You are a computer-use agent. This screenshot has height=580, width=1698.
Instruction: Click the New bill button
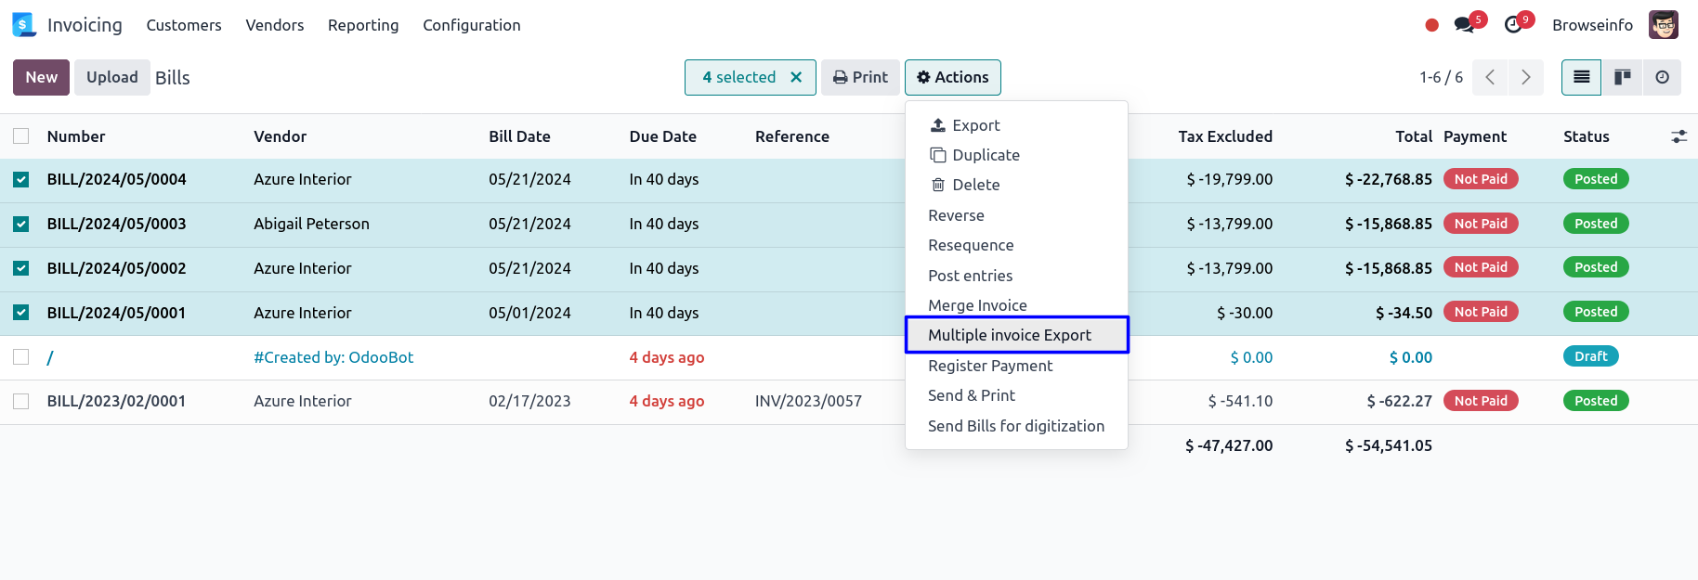pyautogui.click(x=41, y=77)
